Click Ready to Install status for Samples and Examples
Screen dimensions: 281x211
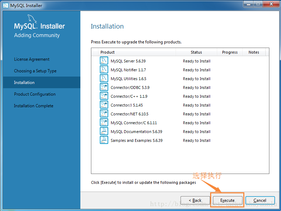click(197, 140)
